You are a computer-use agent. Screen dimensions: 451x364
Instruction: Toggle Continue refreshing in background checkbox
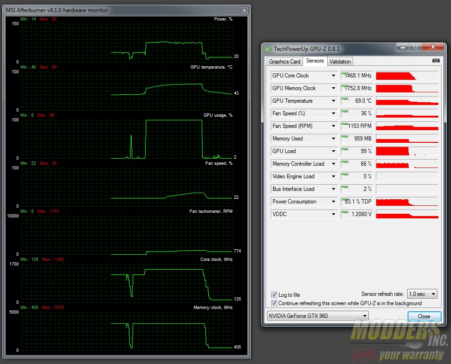274,303
